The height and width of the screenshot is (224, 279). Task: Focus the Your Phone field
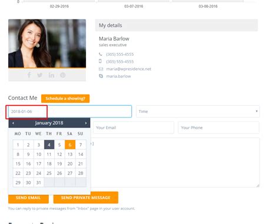(x=218, y=128)
